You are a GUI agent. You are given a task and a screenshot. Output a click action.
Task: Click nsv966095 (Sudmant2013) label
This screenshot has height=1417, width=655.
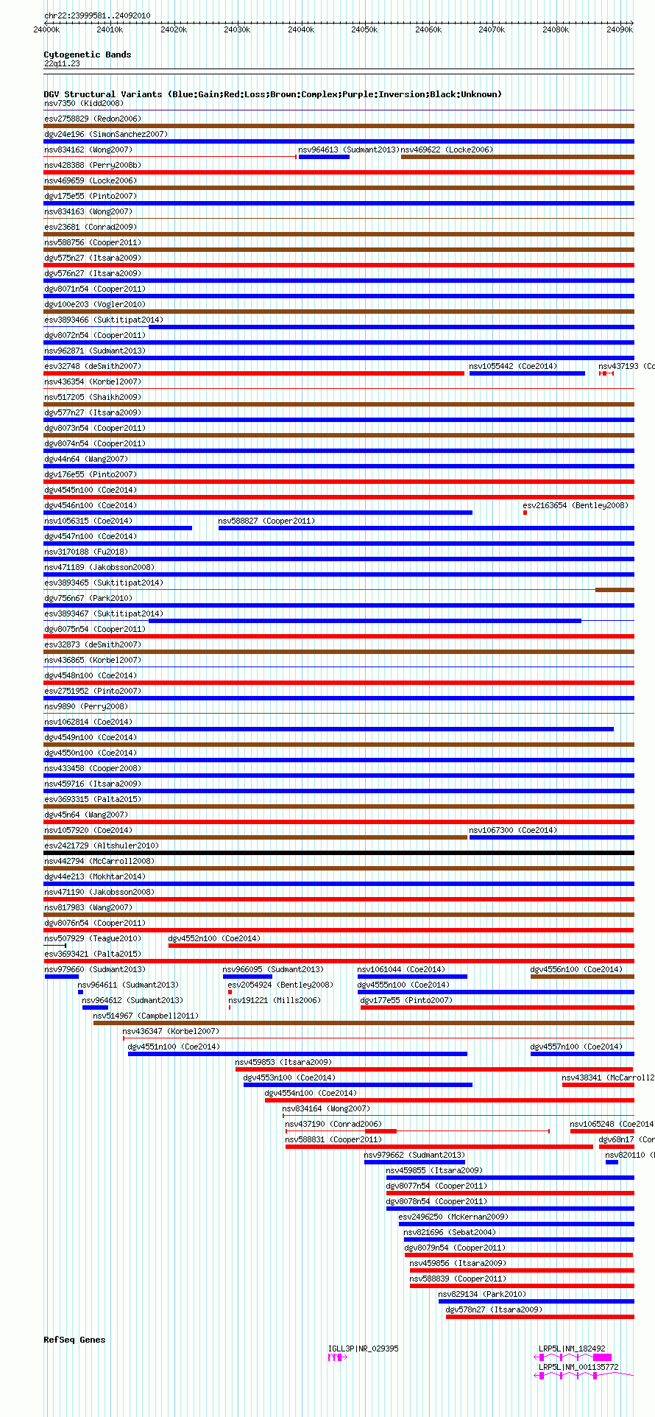click(x=273, y=969)
